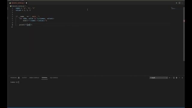Run the Python file with the play icon
The width and height of the screenshot is (192, 108).
point(176,3)
